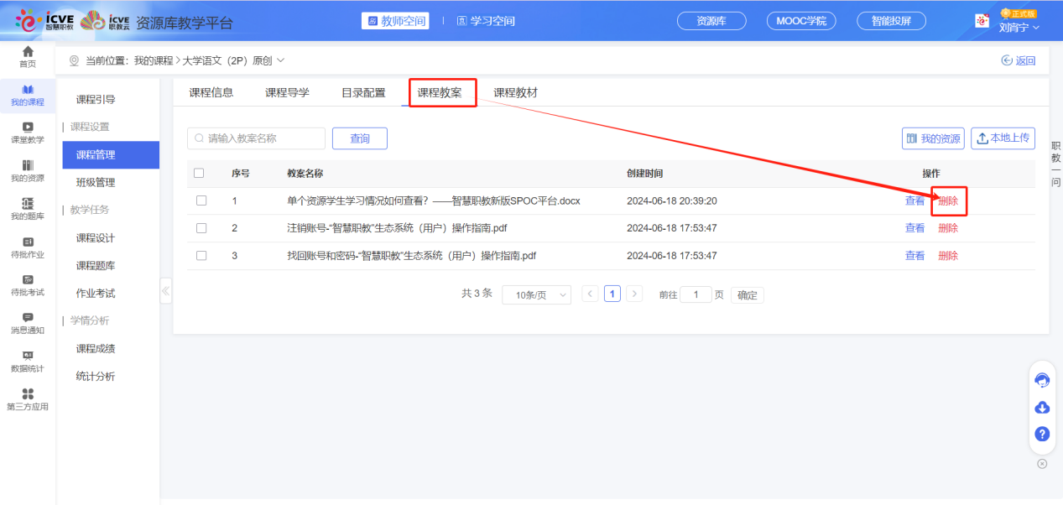The width and height of the screenshot is (1063, 505).
Task: Open the floating customer service icon
Action: 1042,380
